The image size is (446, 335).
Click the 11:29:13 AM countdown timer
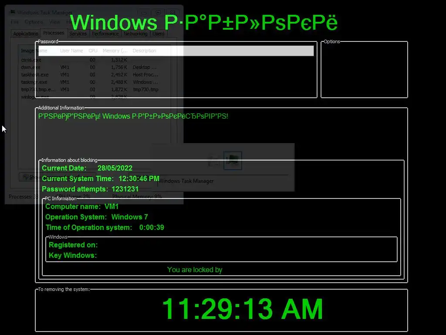[x=242, y=309]
